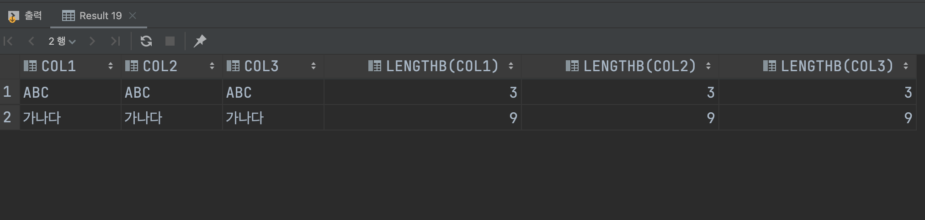Jump to last page of results
Viewport: 925px width, 220px height.
(115, 42)
